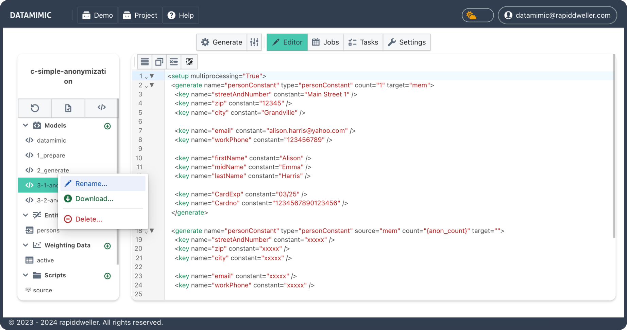
Task: Click the plus icon to add a Model
Action: [x=107, y=126]
